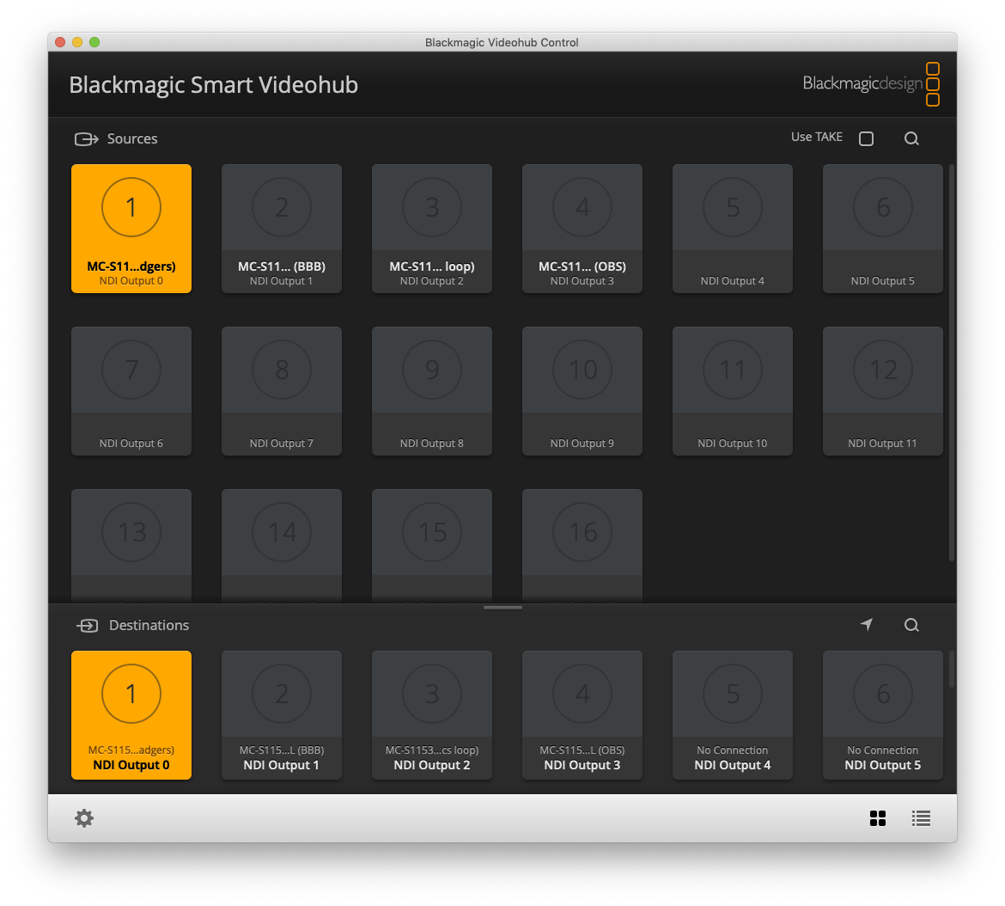Screen dimensions: 1005x906
Task: Click the Blackmagicdesign logo
Action: [871, 84]
